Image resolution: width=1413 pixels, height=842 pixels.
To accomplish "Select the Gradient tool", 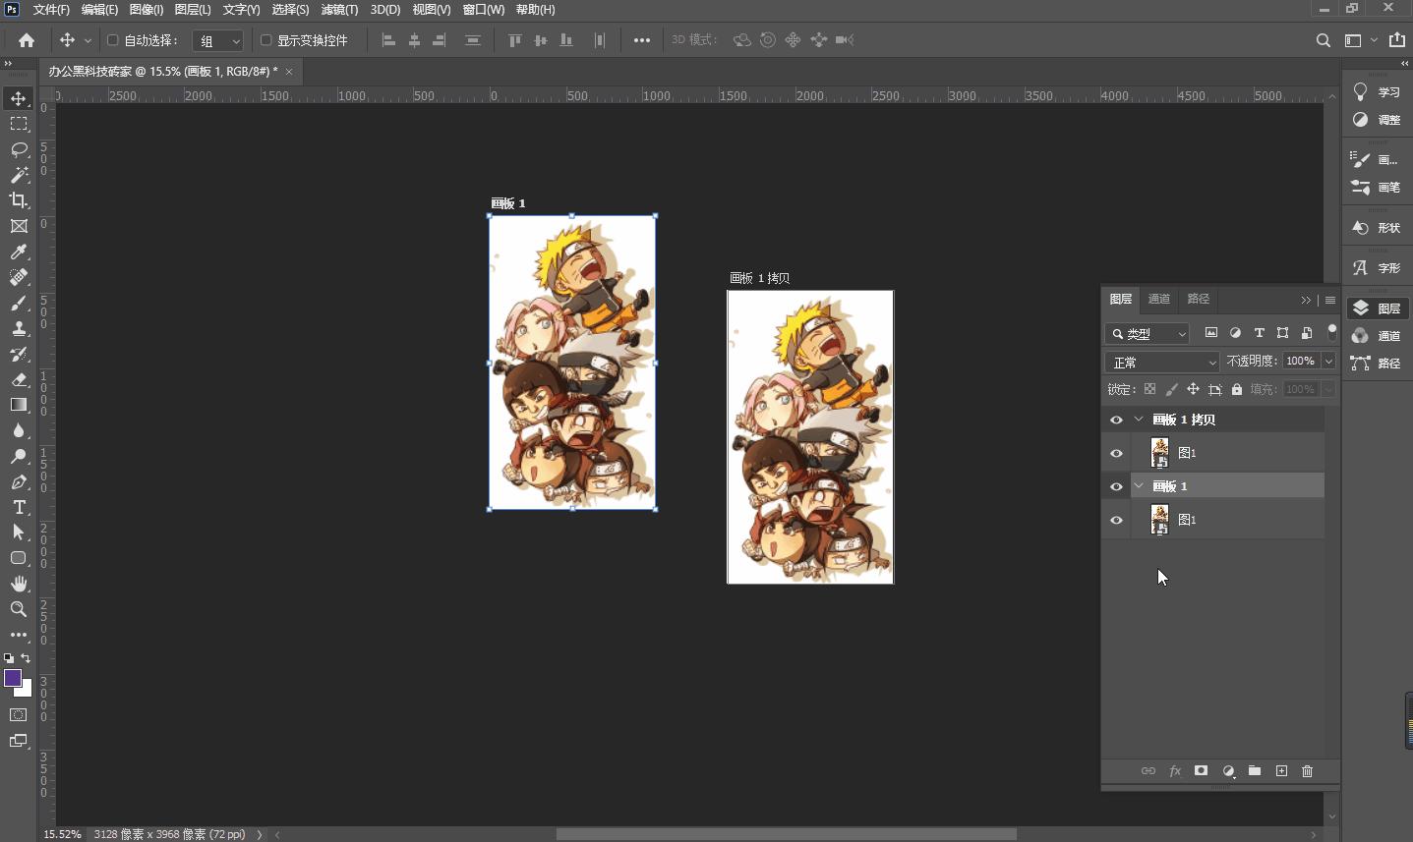I will [x=19, y=405].
